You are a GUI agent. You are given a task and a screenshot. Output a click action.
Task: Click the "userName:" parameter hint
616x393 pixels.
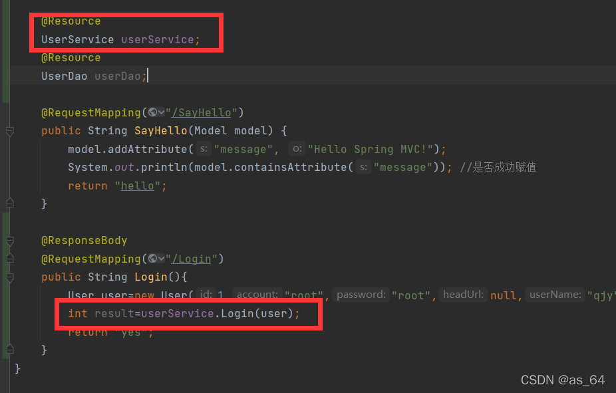tap(555, 295)
